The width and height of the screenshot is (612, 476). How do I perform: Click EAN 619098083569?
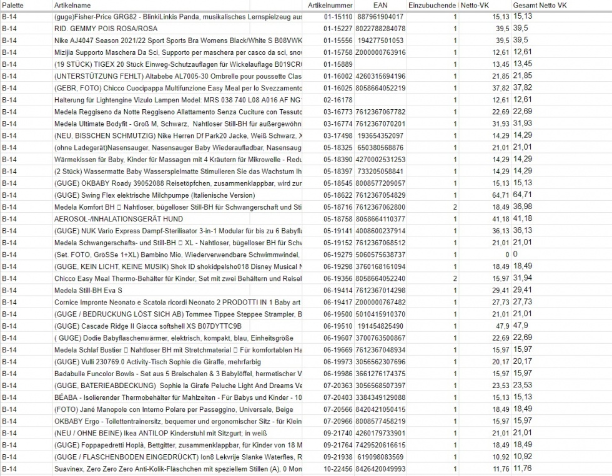point(380,457)
